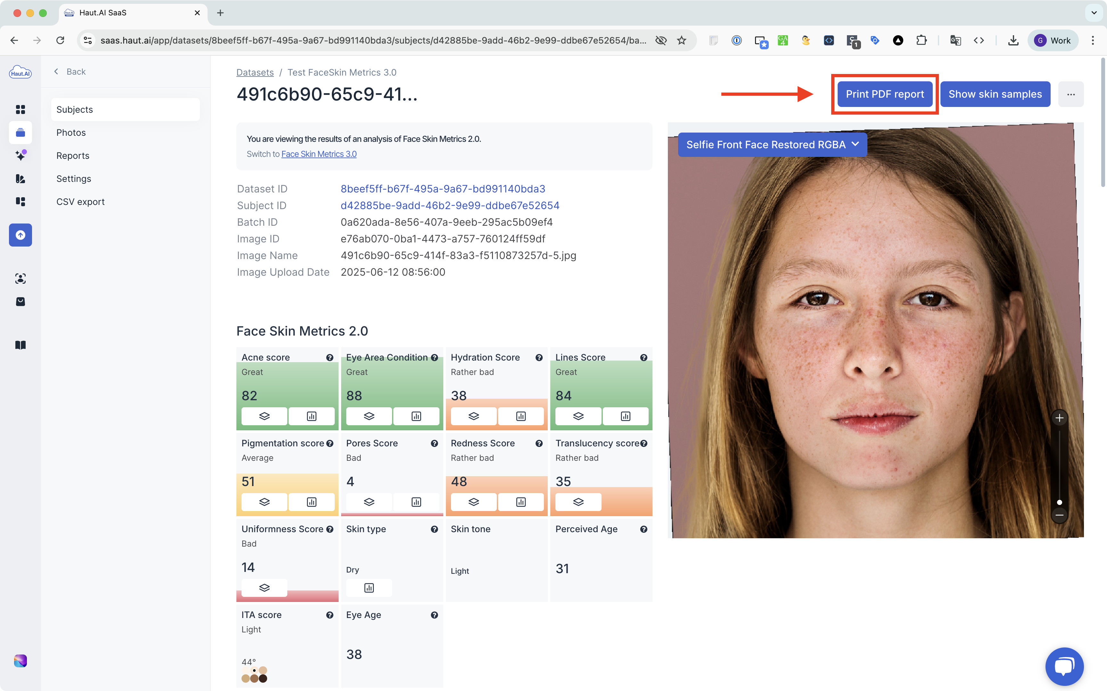Open the documentation book icon

click(x=20, y=345)
